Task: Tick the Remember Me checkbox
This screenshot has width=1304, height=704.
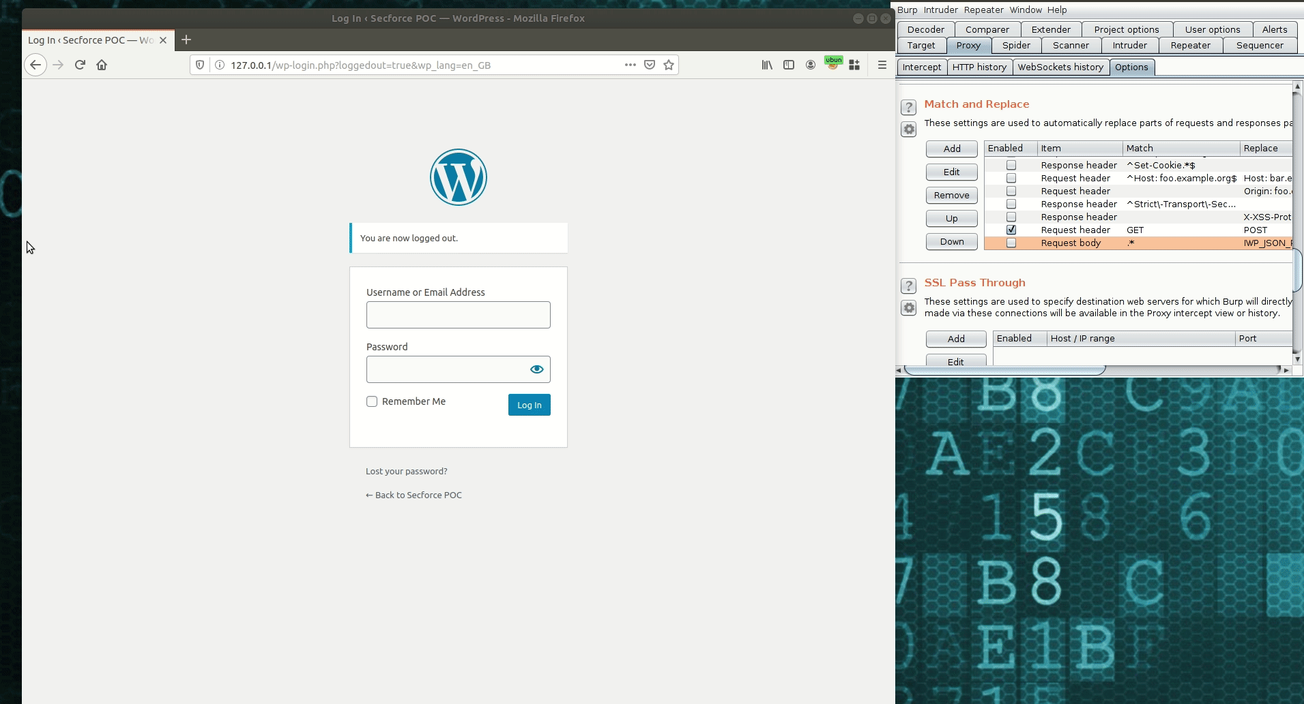Action: pyautogui.click(x=372, y=401)
